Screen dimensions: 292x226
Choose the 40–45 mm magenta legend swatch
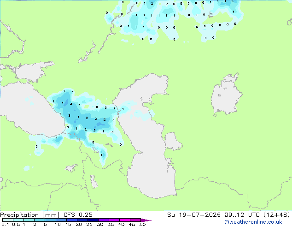point(125,220)
